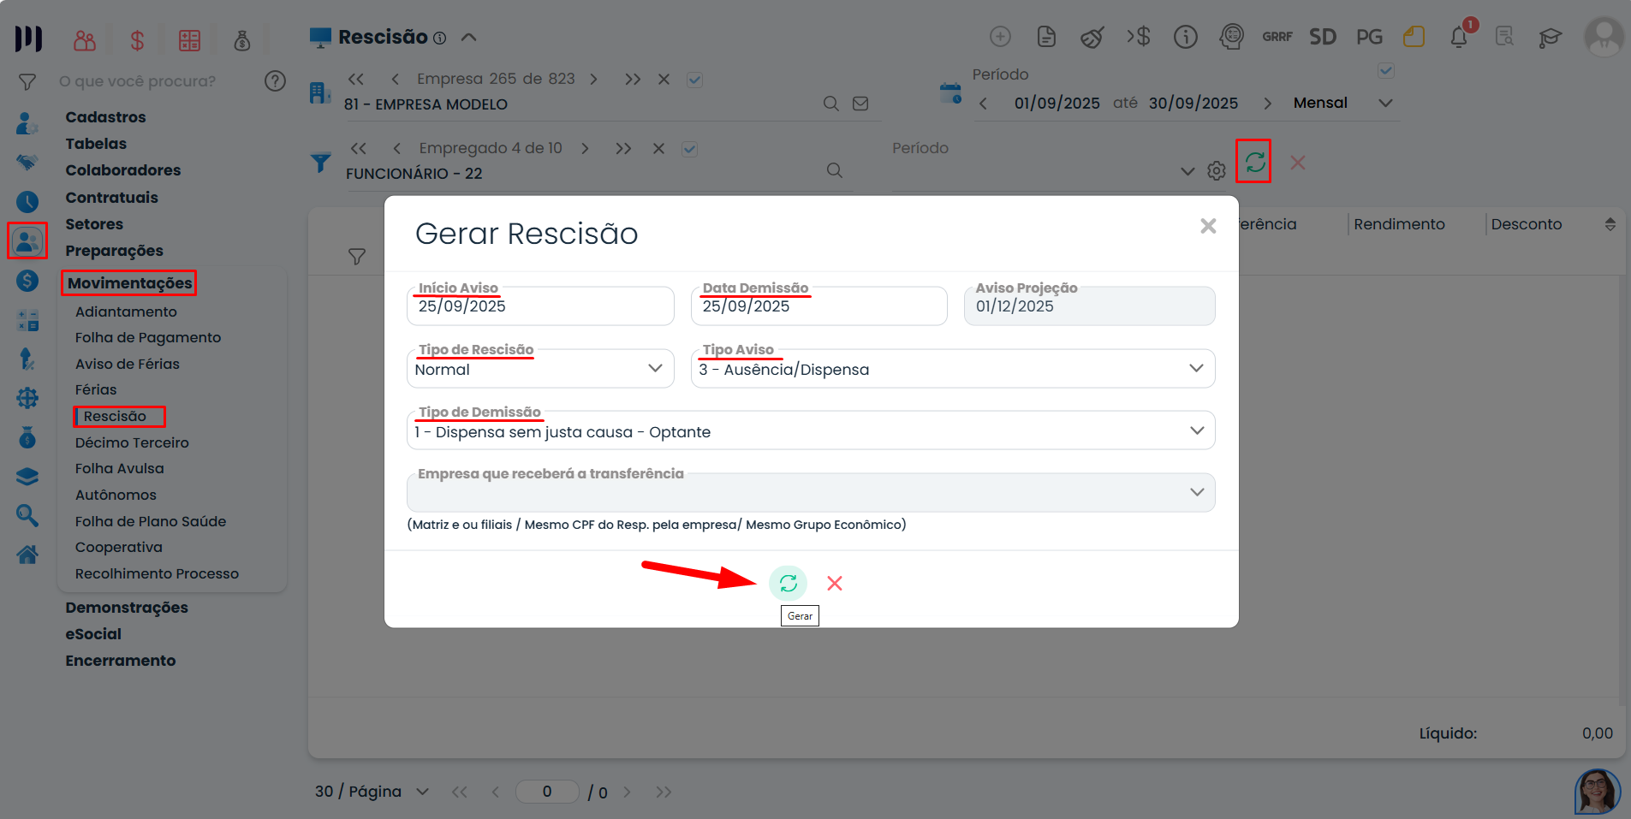Click the help question mark icon
Viewport: 1631px width, 819px height.
(x=275, y=81)
